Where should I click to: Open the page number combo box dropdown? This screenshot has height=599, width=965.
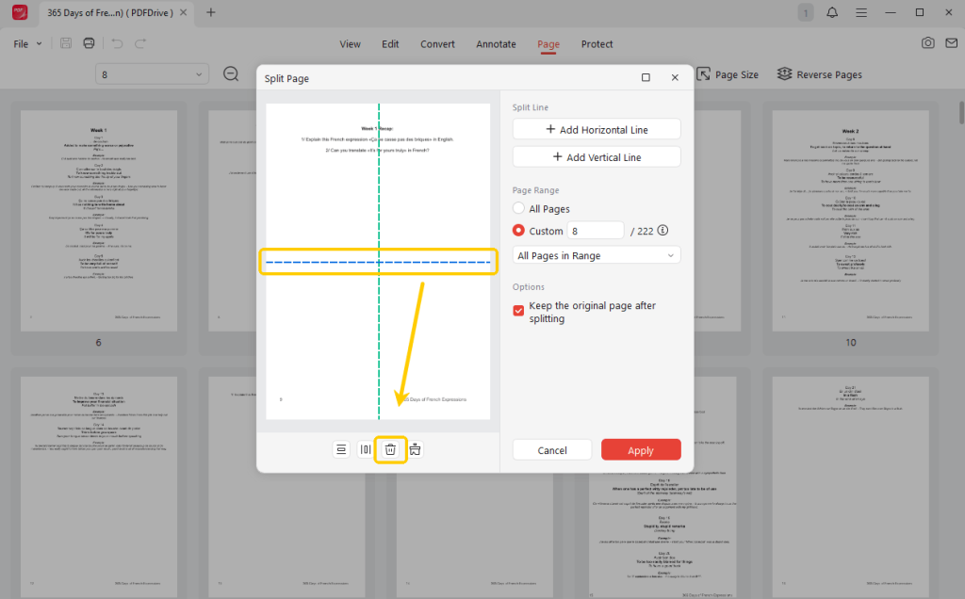tap(197, 73)
